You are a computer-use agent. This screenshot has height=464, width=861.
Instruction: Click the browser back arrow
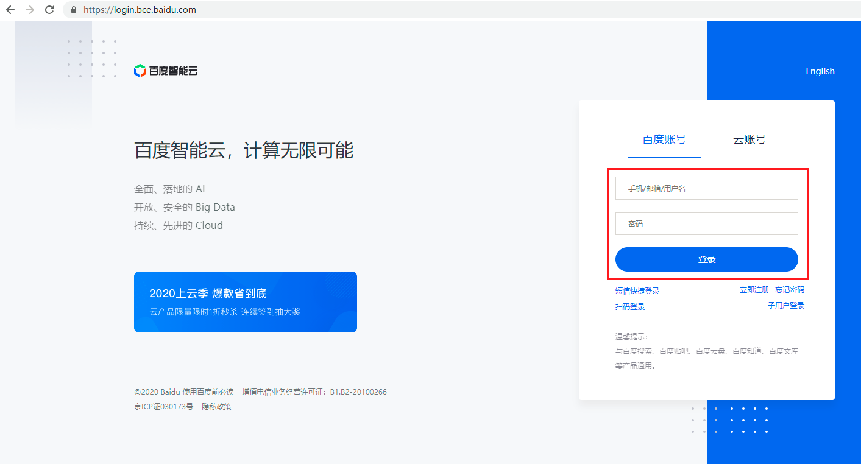tap(10, 10)
